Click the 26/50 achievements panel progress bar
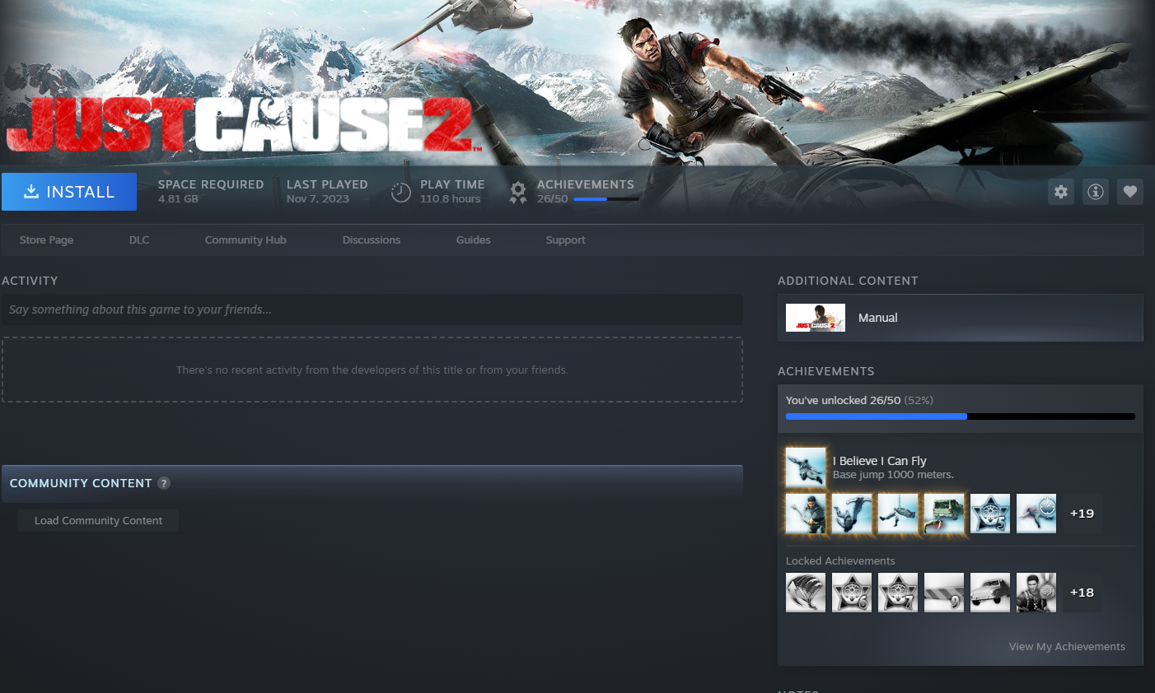 point(961,416)
